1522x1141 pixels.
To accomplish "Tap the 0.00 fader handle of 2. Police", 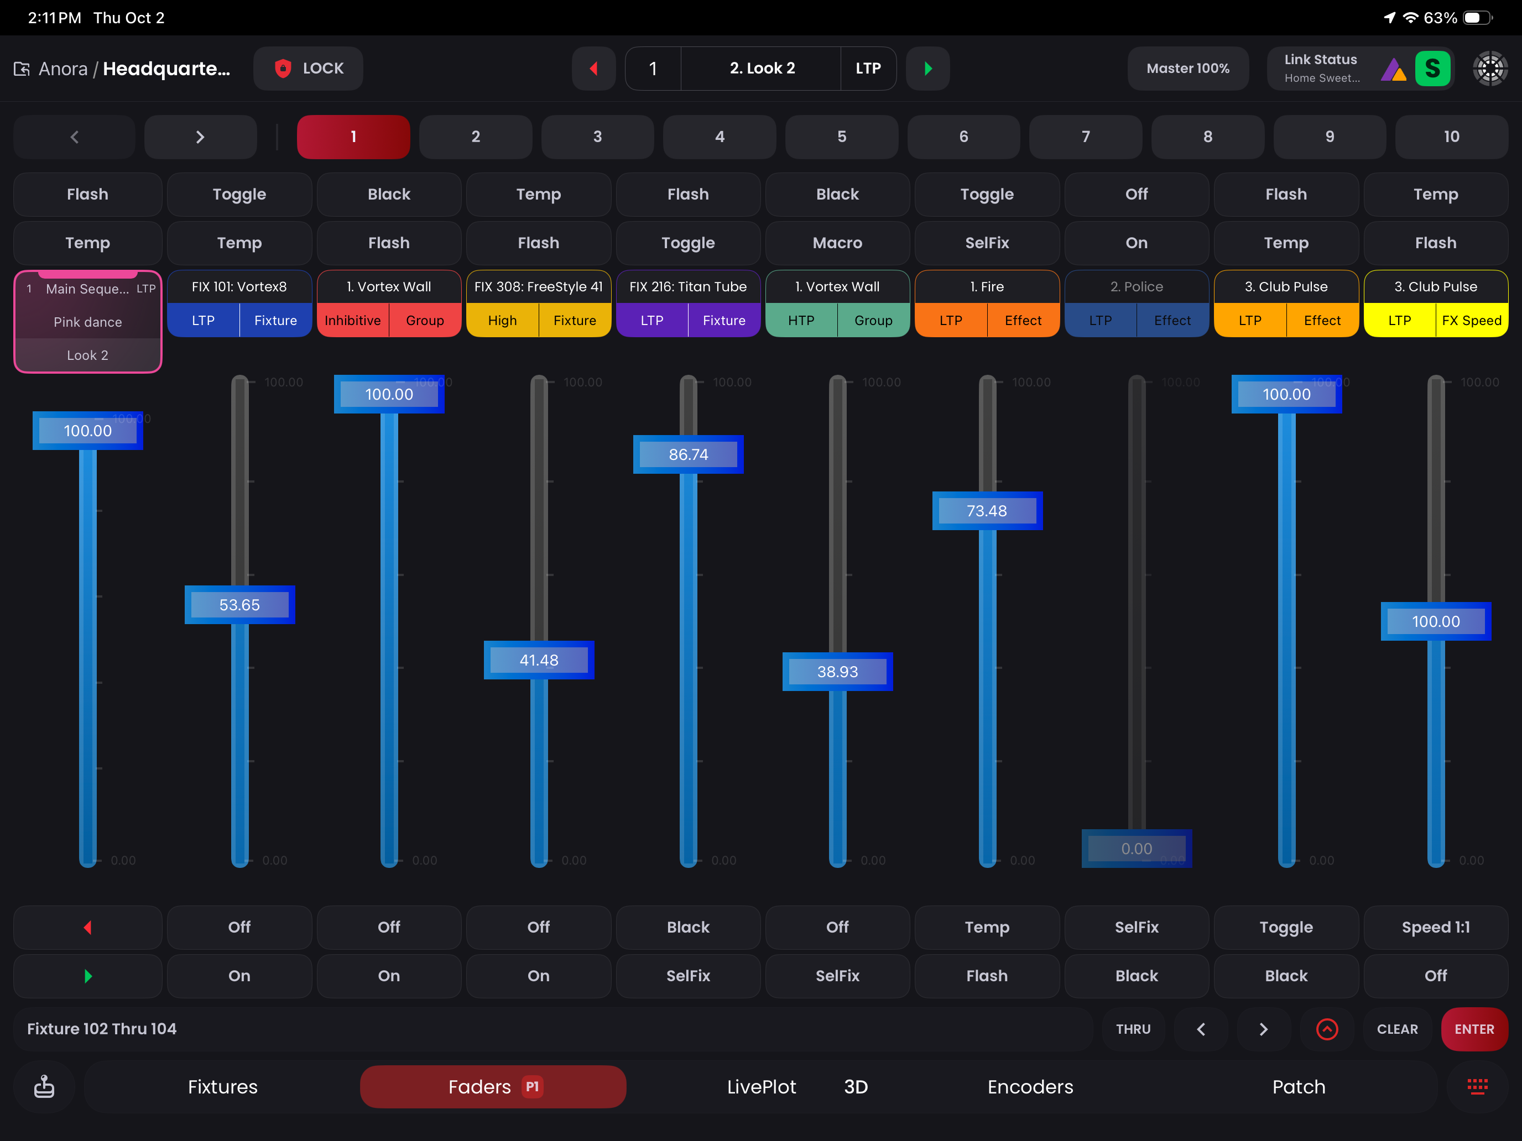I will [x=1137, y=849].
